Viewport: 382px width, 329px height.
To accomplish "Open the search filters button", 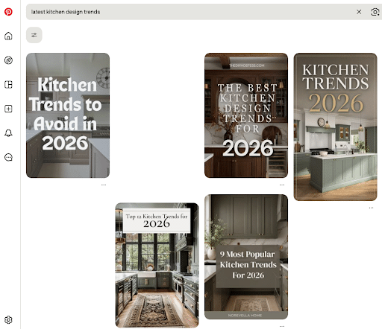I will click(x=34, y=35).
